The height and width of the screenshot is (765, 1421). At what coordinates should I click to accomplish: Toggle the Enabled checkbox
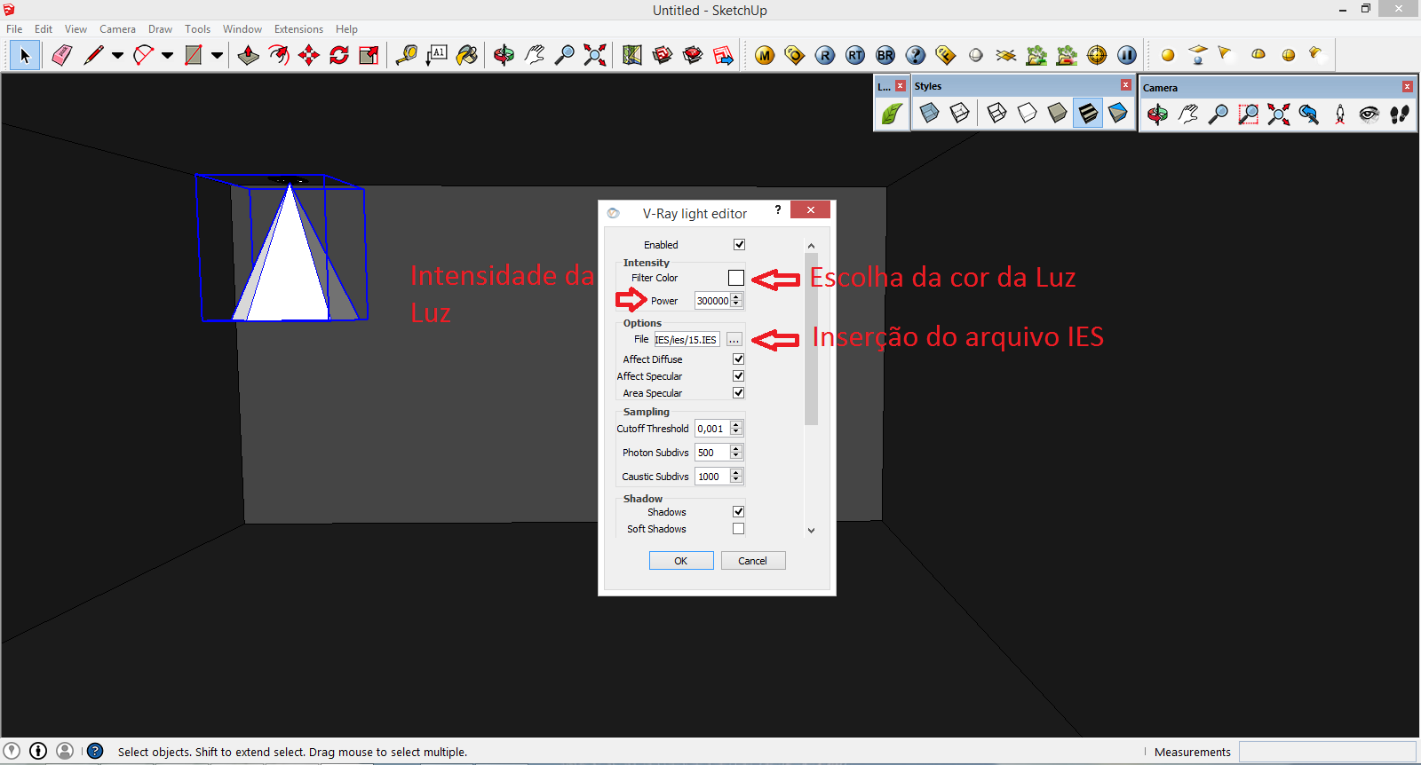[739, 244]
